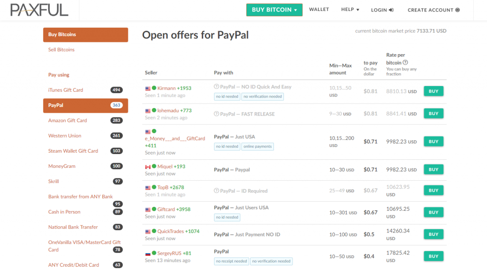Click the market price 7133.71 USD

(431, 31)
